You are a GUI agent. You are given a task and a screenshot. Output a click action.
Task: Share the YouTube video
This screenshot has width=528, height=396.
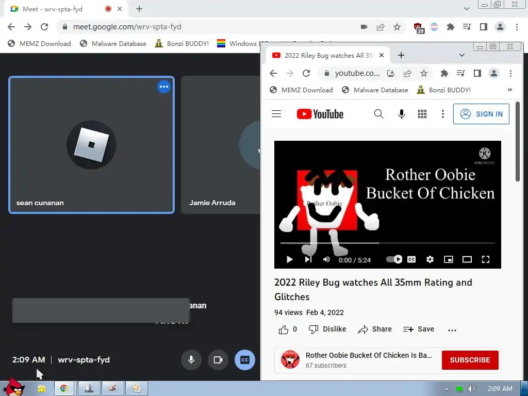pyautogui.click(x=375, y=329)
